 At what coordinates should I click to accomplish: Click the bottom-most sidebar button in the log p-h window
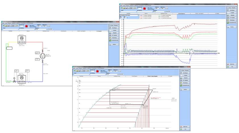tap(185, 129)
